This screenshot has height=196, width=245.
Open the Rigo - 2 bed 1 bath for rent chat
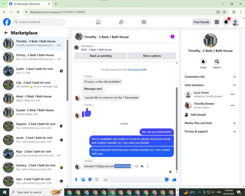pyautogui.click(x=33, y=153)
